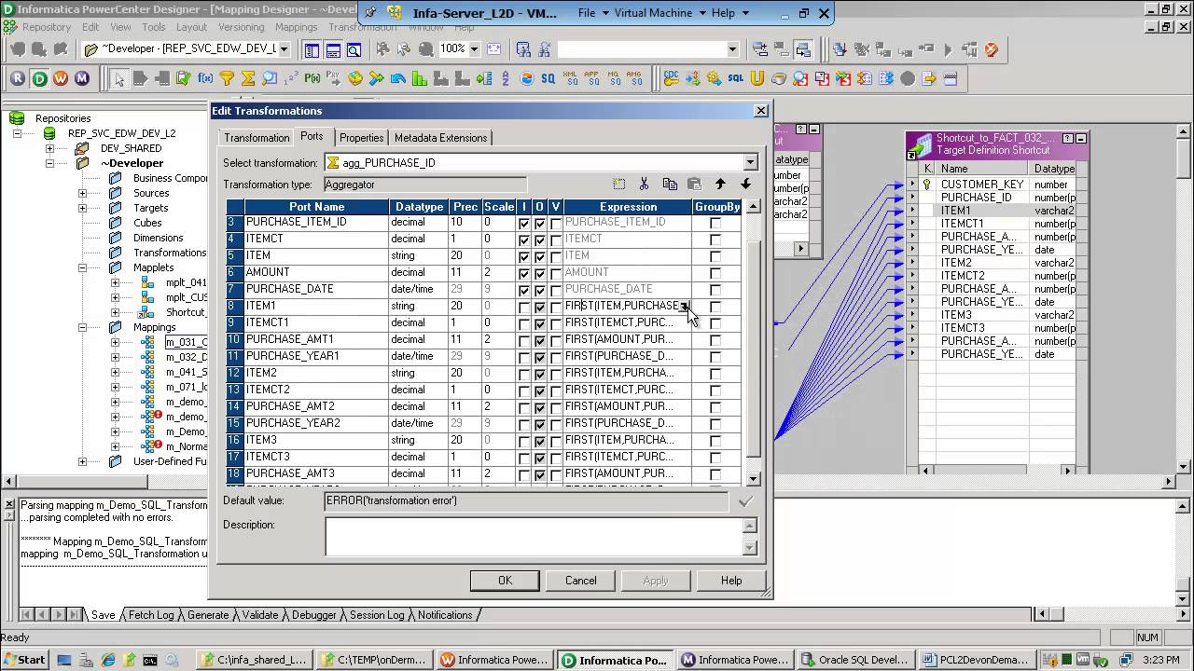Choose the Lookup transformation magnifier icon
Viewport: 1194px width, 671px height.
(x=270, y=78)
